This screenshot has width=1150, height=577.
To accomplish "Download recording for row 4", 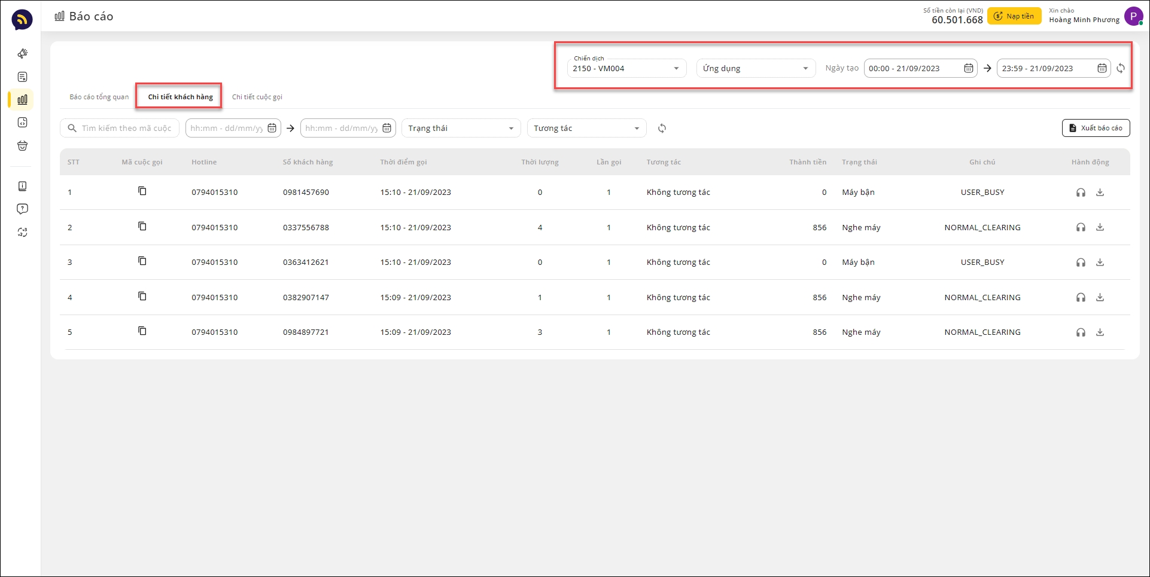I will click(x=1100, y=297).
